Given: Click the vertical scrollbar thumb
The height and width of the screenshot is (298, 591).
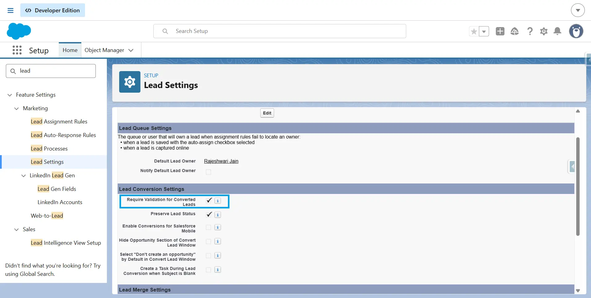Looking at the screenshot, I should point(578,187).
